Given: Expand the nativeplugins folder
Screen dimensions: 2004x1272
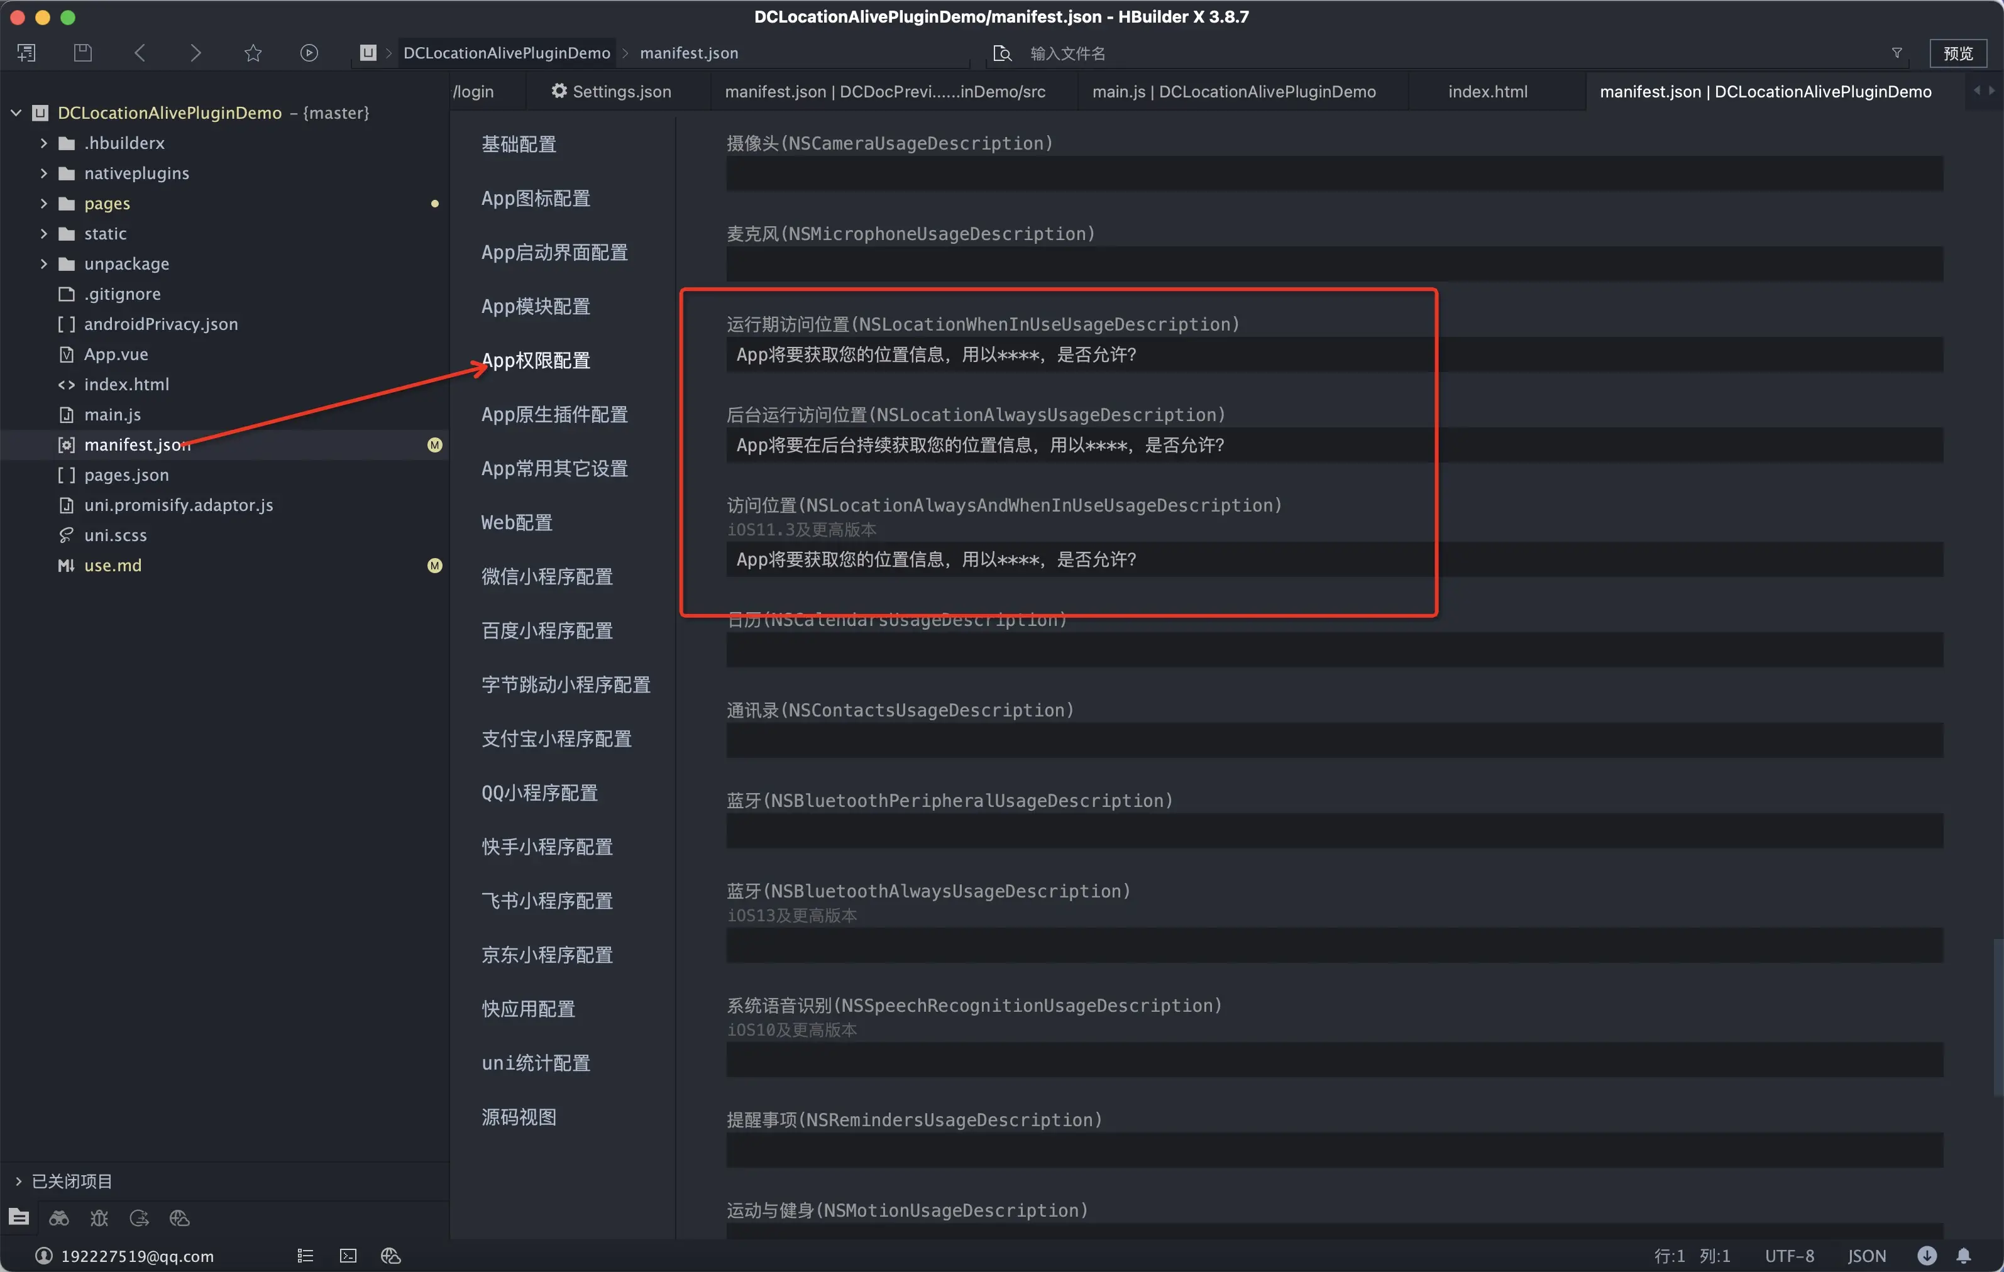Looking at the screenshot, I should point(44,173).
